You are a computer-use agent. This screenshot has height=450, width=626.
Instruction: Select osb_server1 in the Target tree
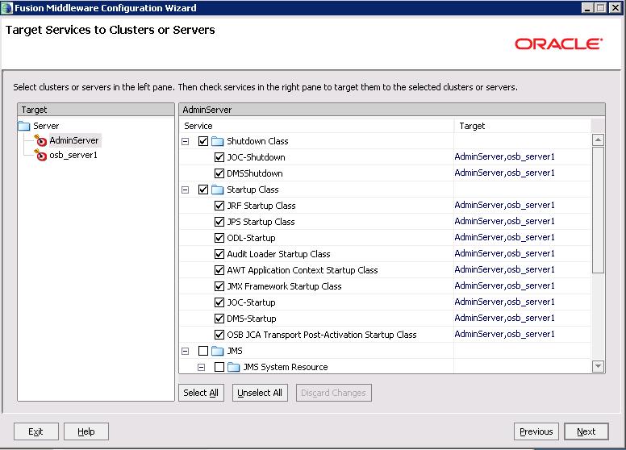(x=73, y=155)
